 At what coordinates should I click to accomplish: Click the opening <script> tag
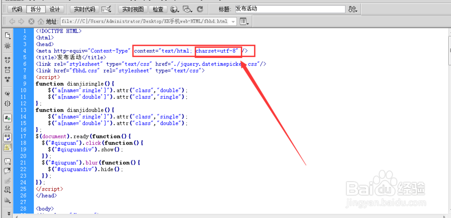(48, 77)
